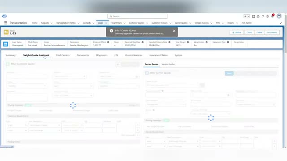Click the Load L-33 record icon
The height and width of the screenshot is (161, 287).
[6, 32]
